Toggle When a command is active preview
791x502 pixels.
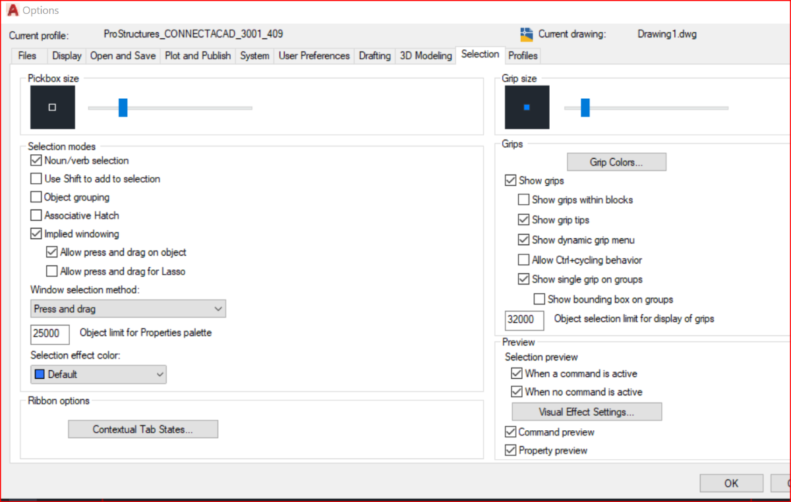[x=517, y=374]
